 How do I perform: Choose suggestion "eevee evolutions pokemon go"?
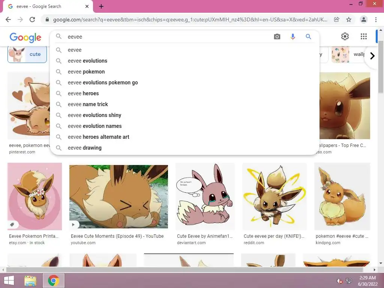(184, 82)
